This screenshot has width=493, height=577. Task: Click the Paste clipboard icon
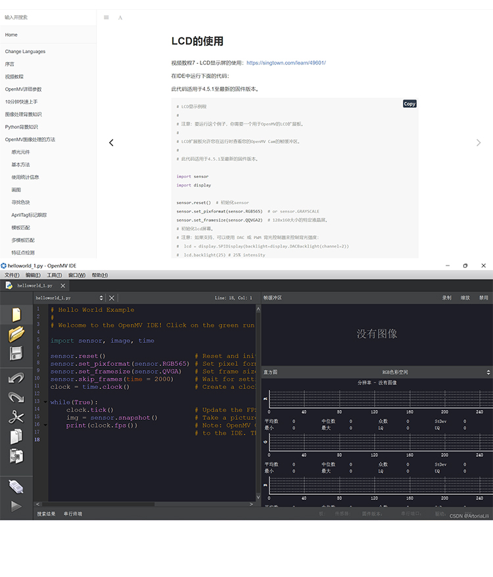click(x=16, y=456)
